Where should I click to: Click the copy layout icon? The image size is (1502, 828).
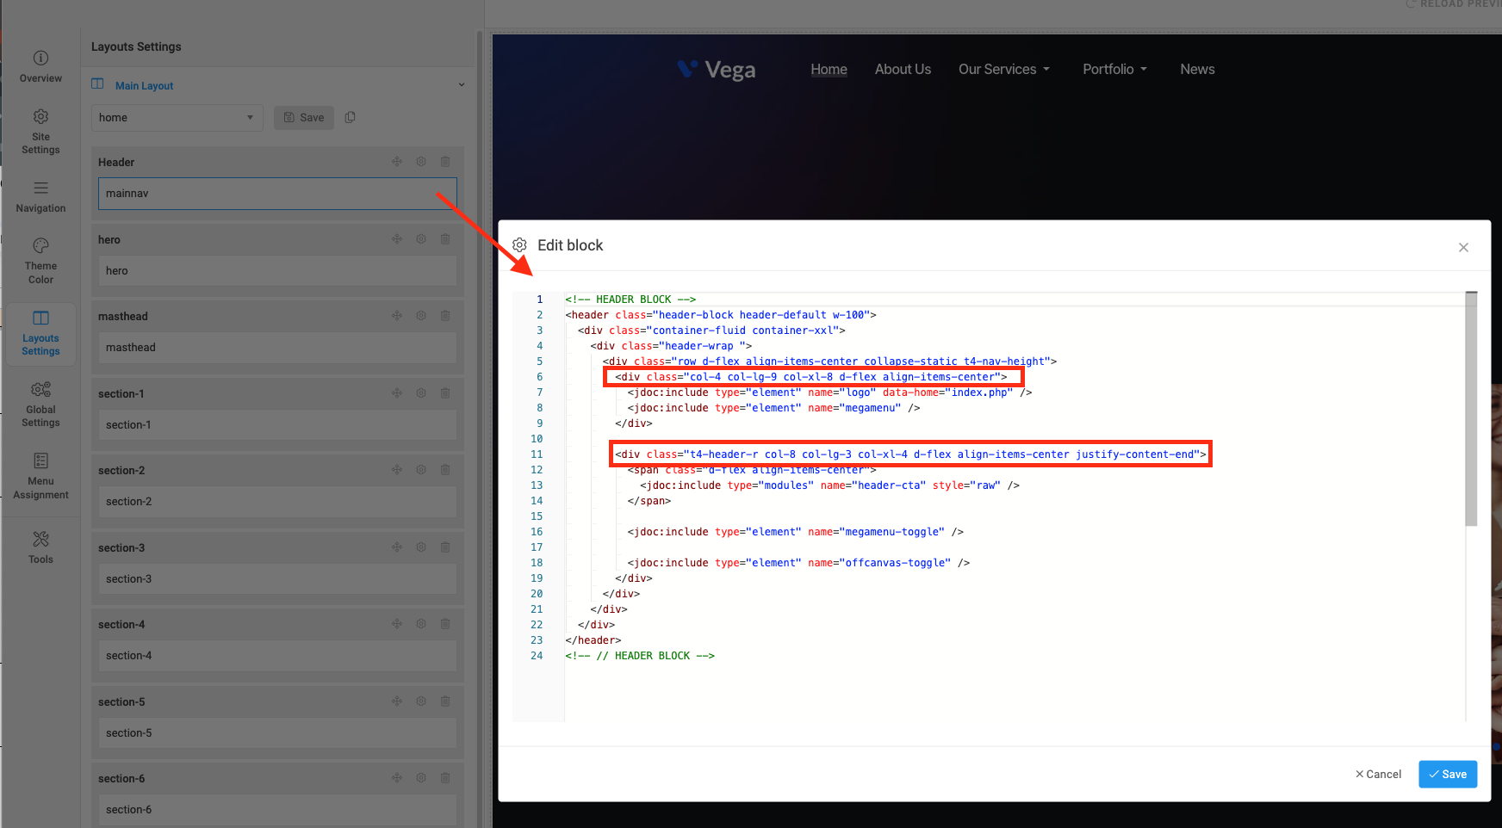point(351,117)
